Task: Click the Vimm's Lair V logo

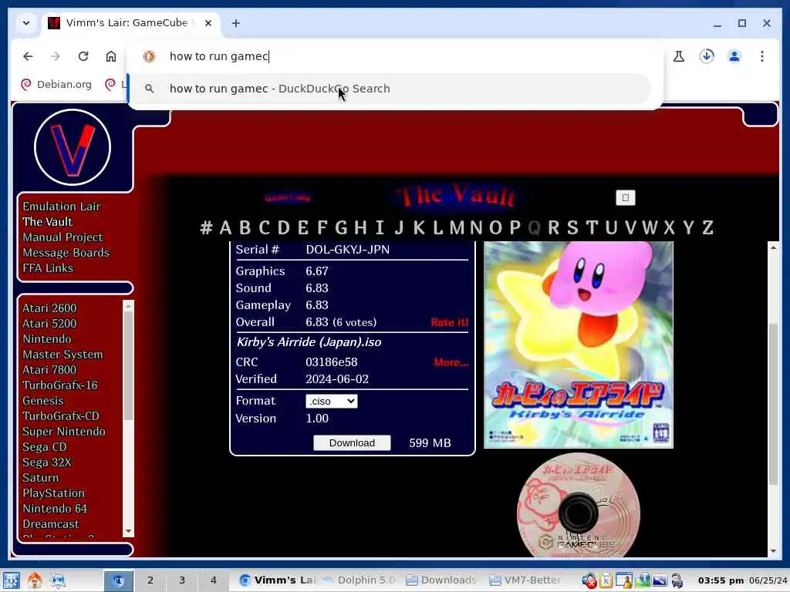Action: point(73,147)
